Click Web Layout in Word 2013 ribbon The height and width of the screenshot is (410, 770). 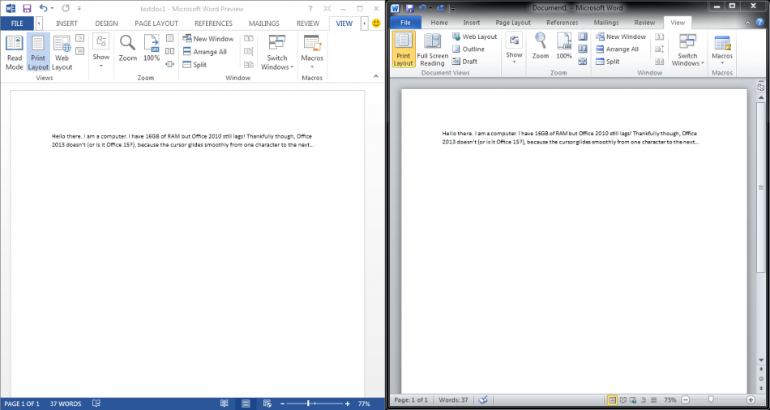62,53
